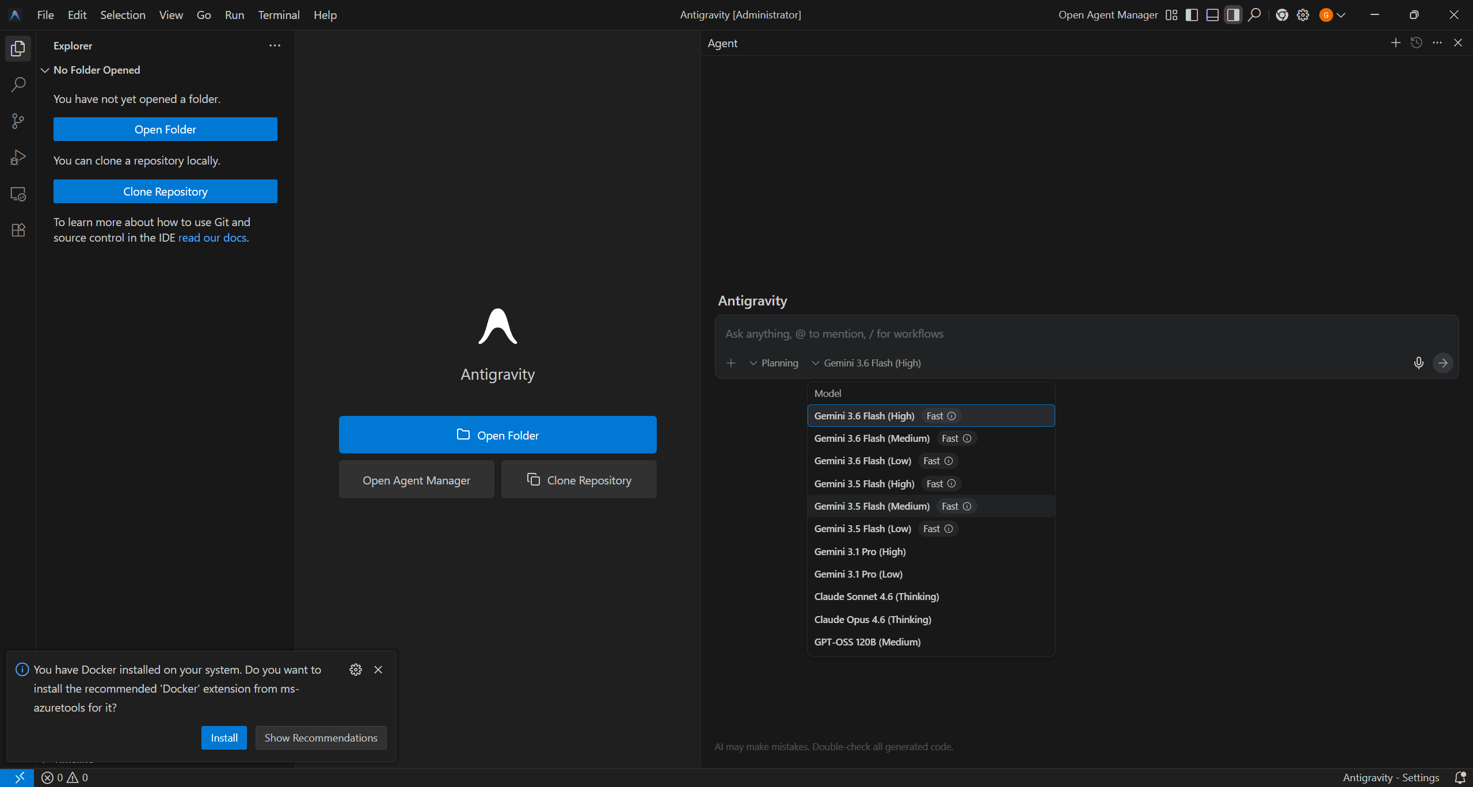
Task: Open errors and warnings count in status bar
Action: pos(65,778)
